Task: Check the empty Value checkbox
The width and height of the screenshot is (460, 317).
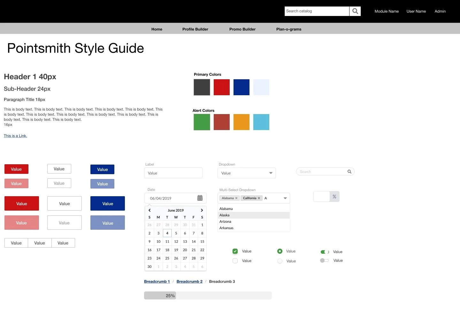Action: pos(235,261)
